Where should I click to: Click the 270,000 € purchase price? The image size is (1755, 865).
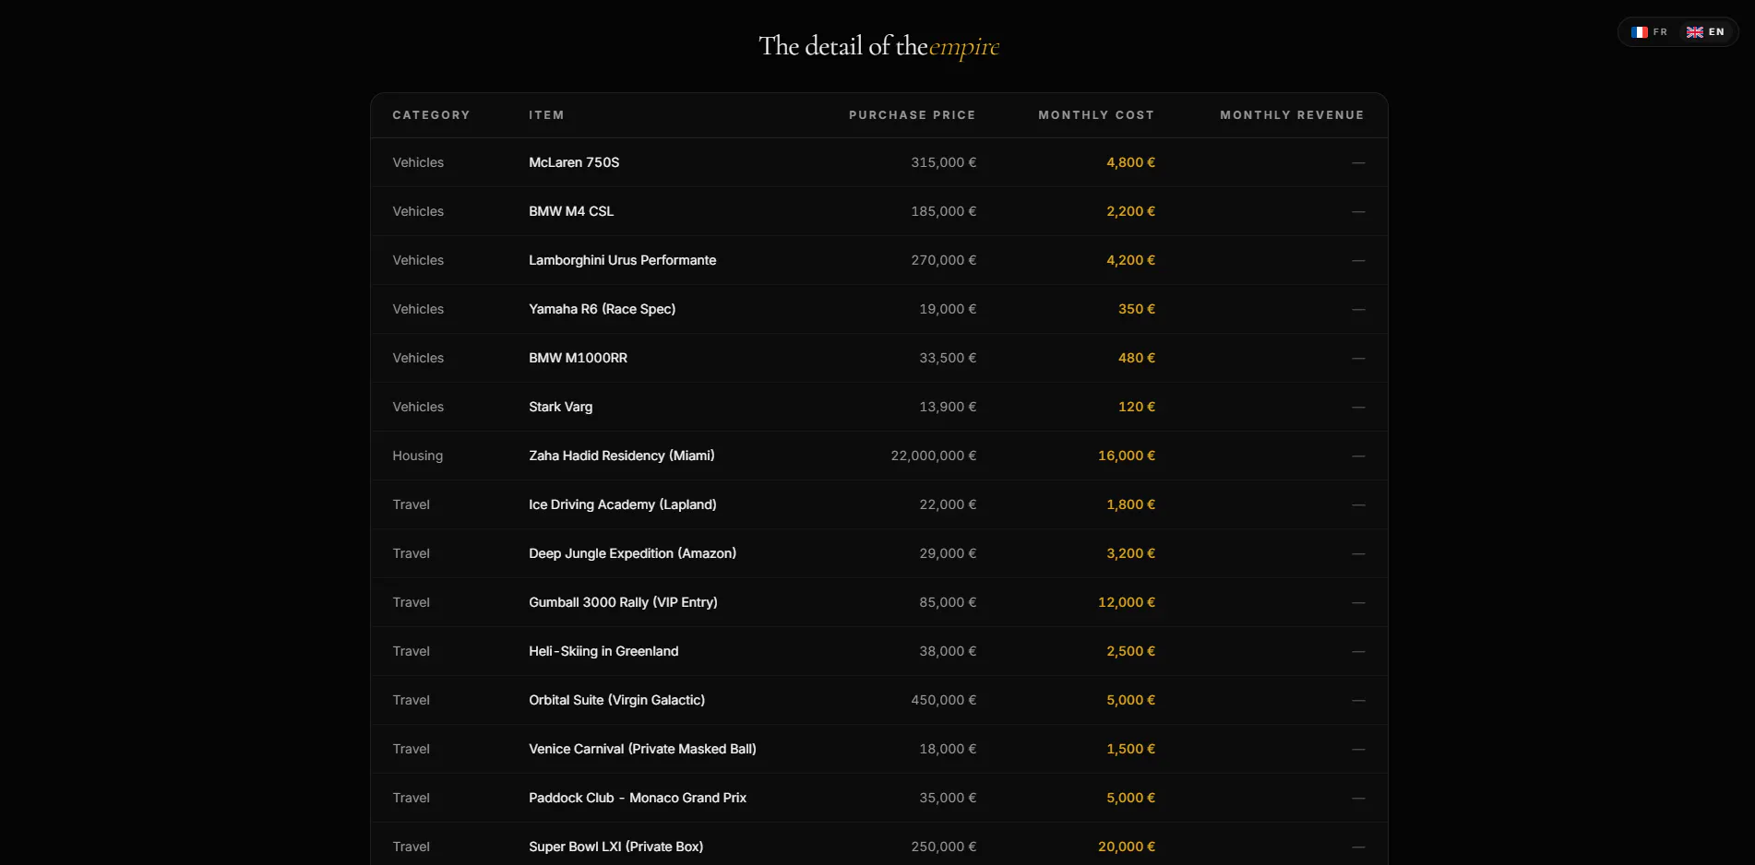943,260
